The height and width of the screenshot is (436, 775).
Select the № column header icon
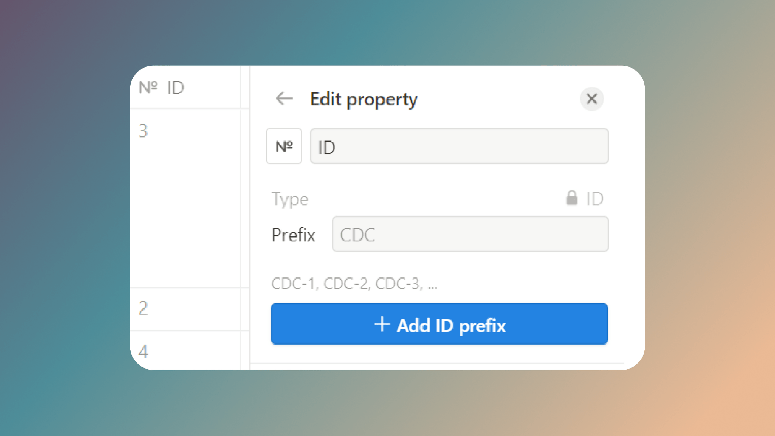pyautogui.click(x=149, y=87)
